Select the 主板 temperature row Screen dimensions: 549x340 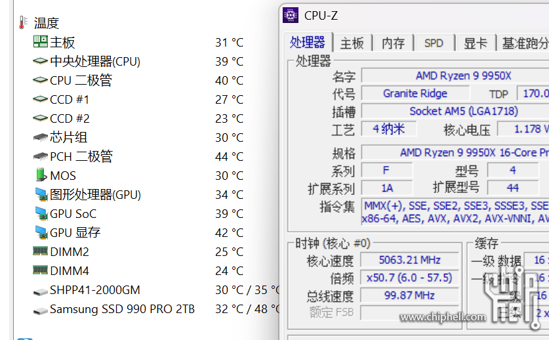tap(138, 42)
